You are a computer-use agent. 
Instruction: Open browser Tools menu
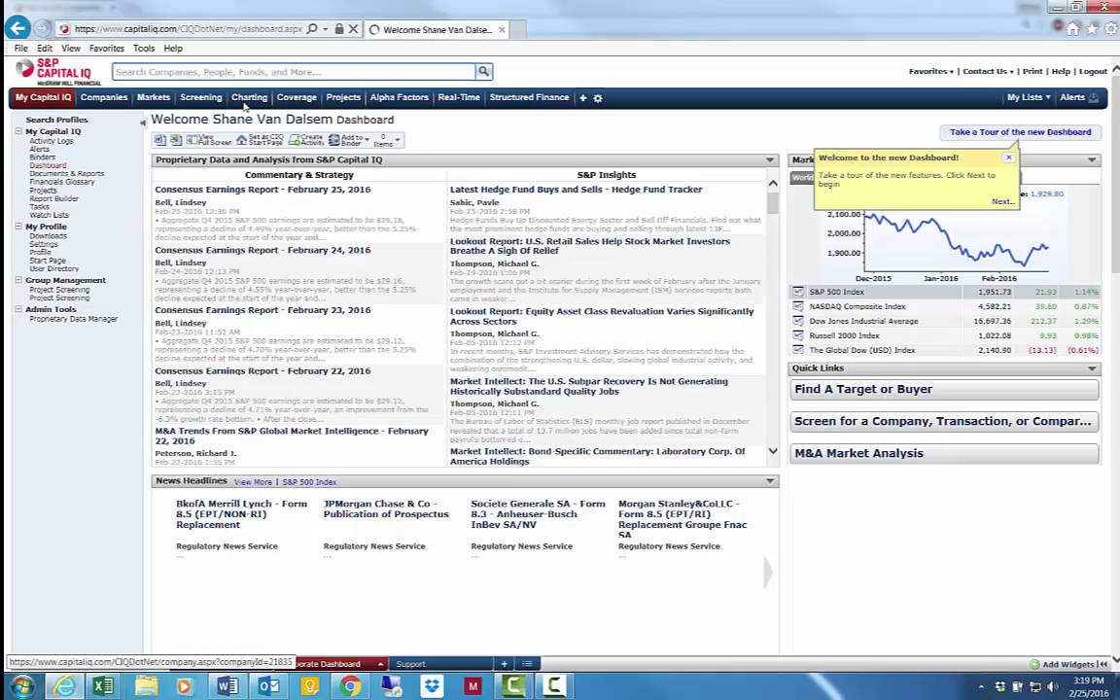click(144, 48)
